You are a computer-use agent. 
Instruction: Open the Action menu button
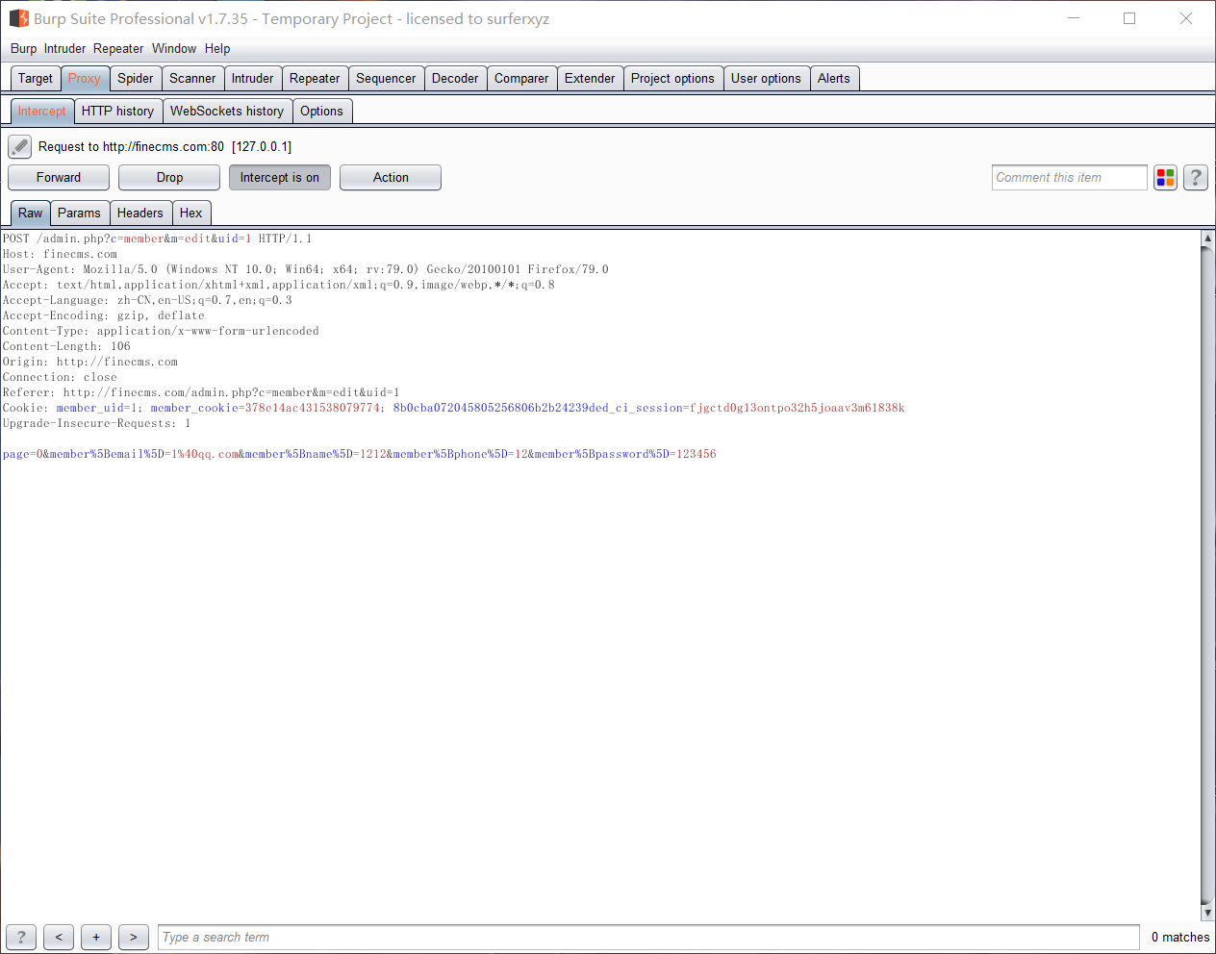click(x=391, y=178)
